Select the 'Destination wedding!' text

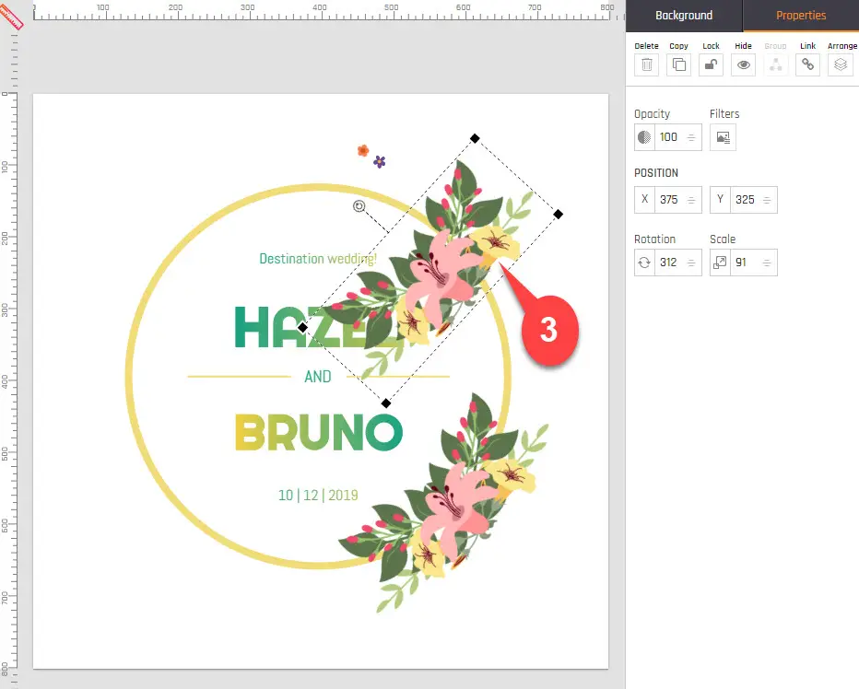pyautogui.click(x=318, y=259)
